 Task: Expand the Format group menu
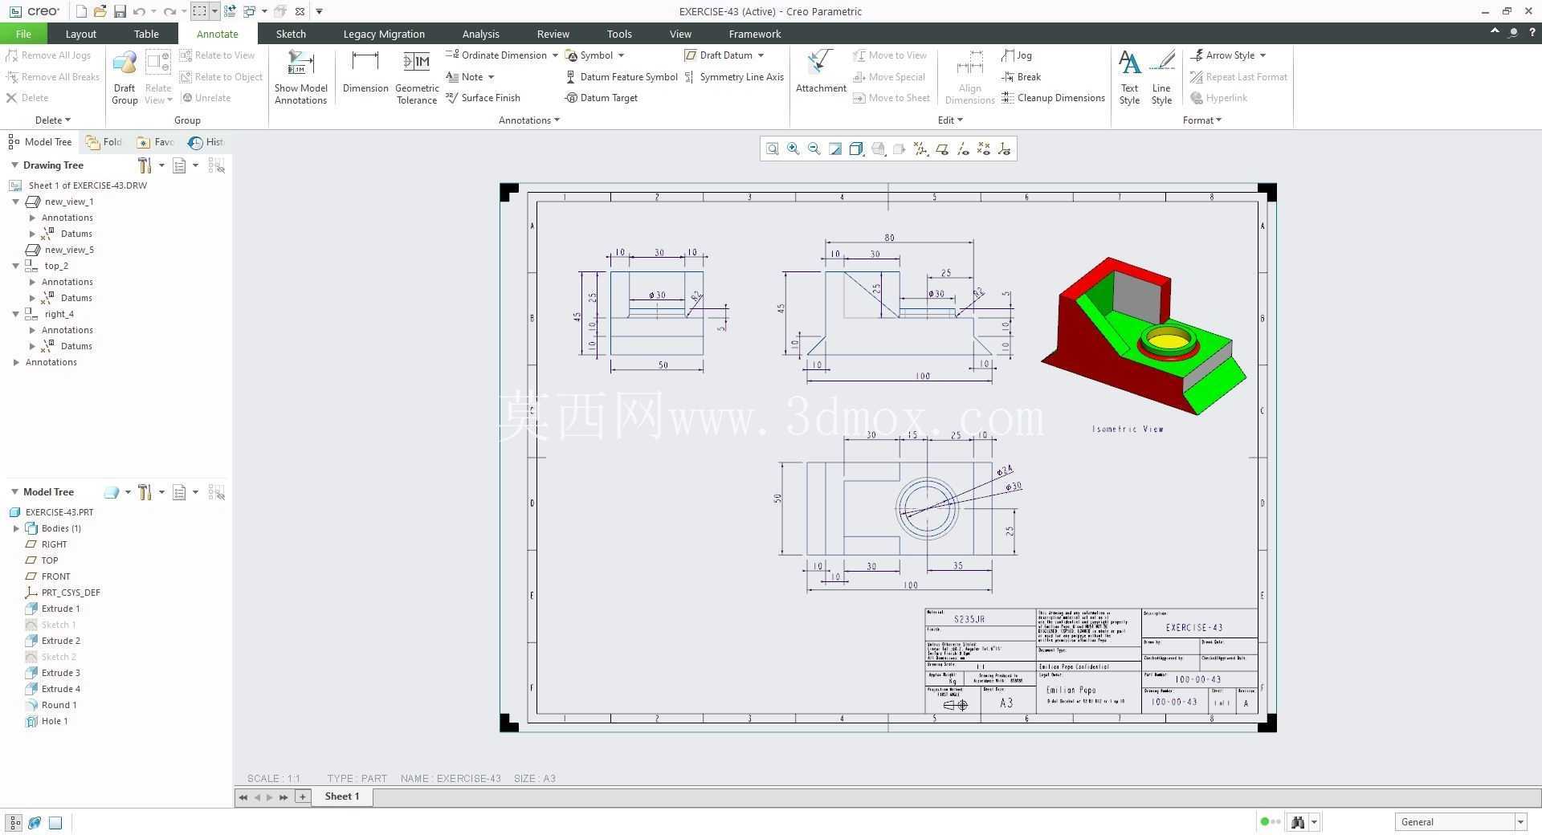tap(1201, 120)
